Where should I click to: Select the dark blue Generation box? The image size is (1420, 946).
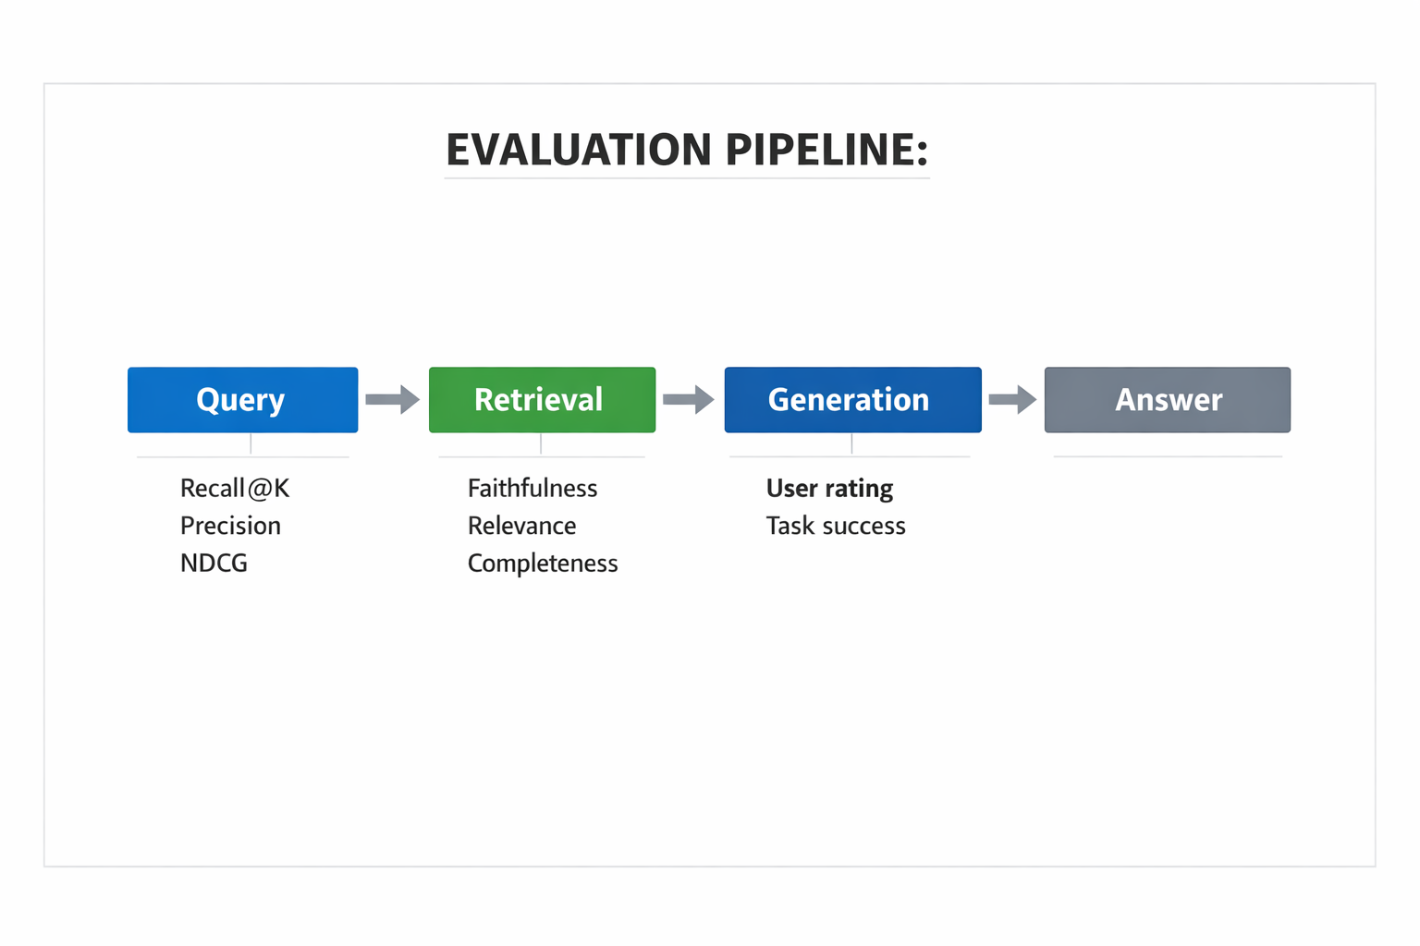tap(852, 400)
